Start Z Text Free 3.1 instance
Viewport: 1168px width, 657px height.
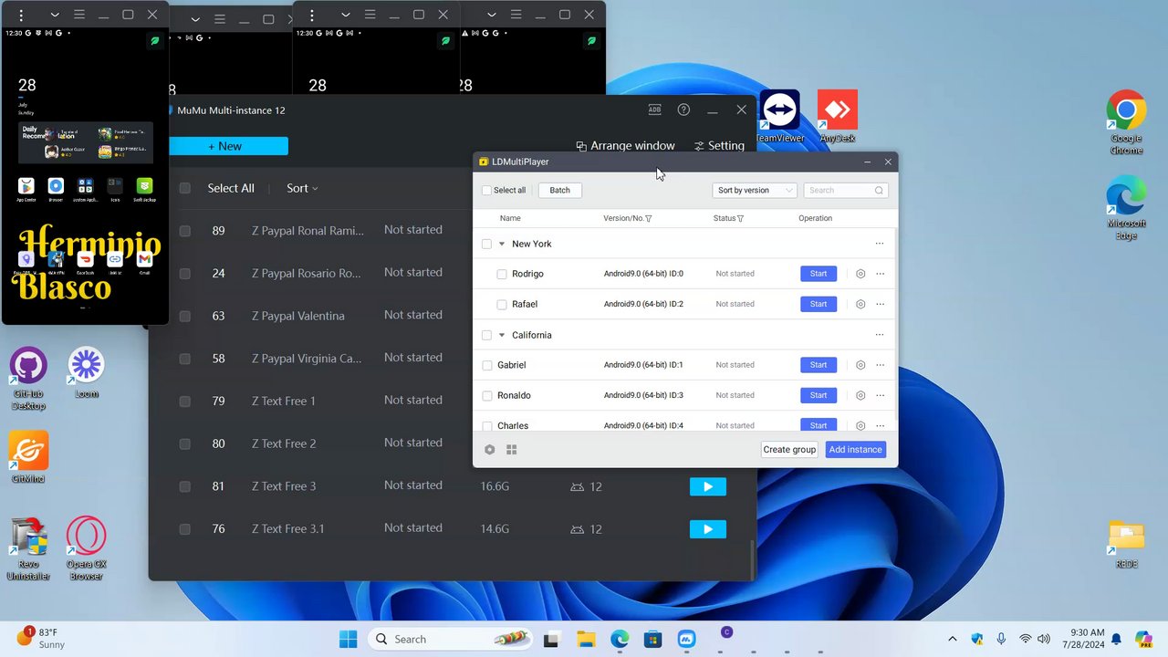708,529
